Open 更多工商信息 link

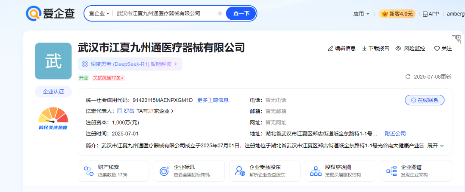pos(213,100)
